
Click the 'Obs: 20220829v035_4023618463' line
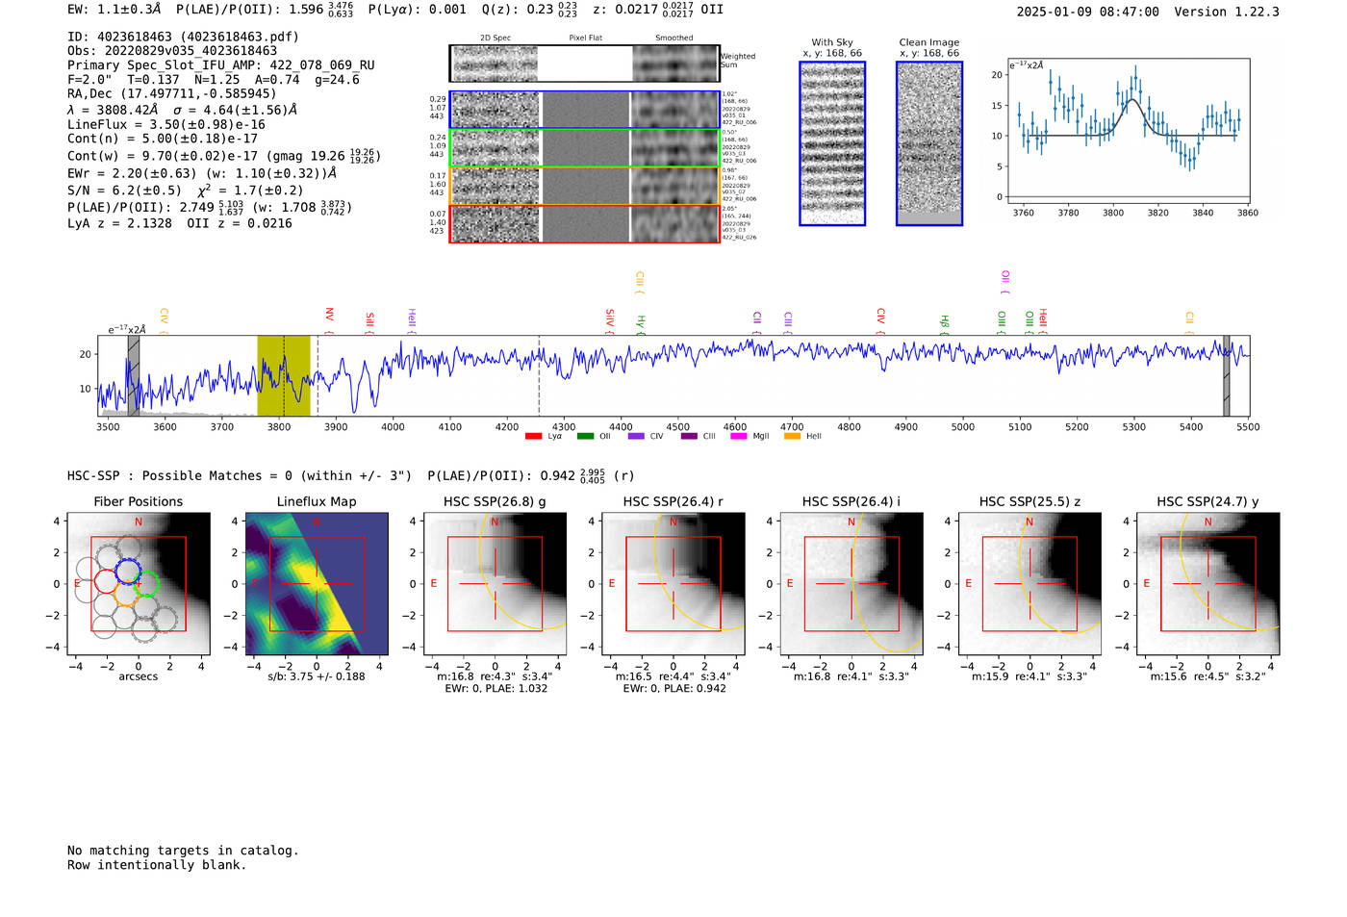pos(172,51)
